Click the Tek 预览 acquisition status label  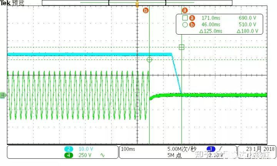point(12,3)
